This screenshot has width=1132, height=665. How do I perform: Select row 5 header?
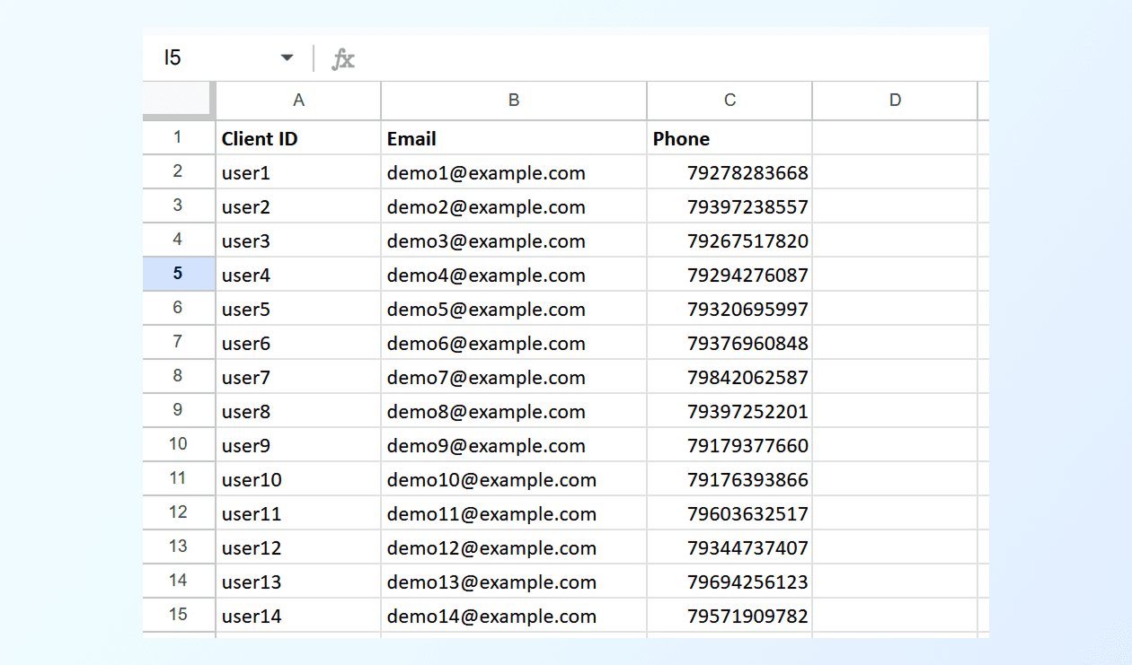(178, 274)
